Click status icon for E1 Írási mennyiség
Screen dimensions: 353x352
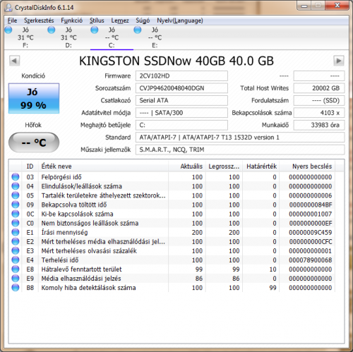click(x=16, y=232)
